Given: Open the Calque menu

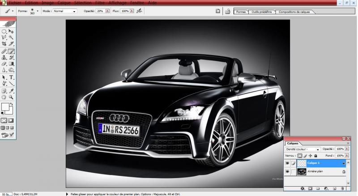Looking at the screenshot, I should click(x=64, y=3).
